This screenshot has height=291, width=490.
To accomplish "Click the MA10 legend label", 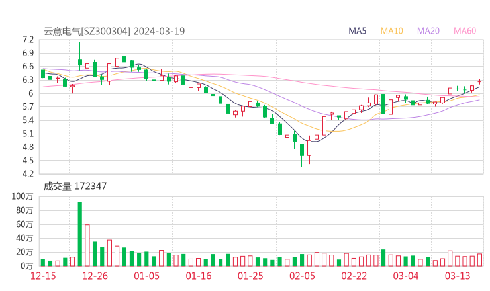I will coord(391,31).
